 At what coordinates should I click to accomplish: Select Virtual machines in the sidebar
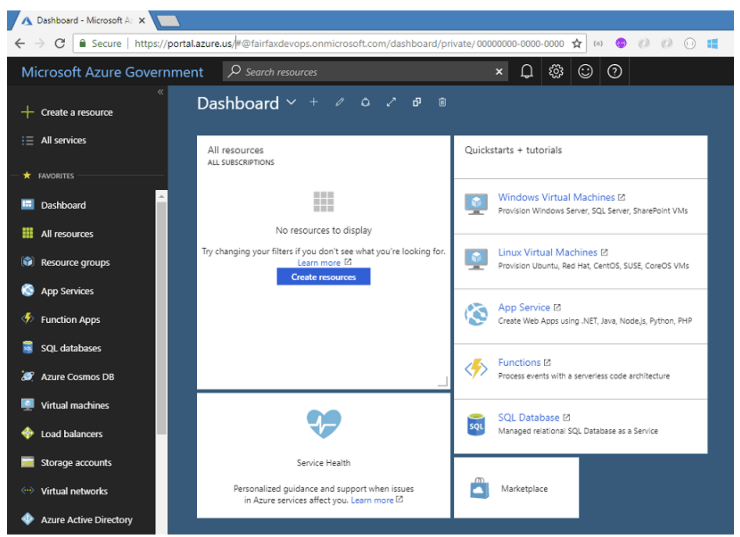[x=75, y=405]
